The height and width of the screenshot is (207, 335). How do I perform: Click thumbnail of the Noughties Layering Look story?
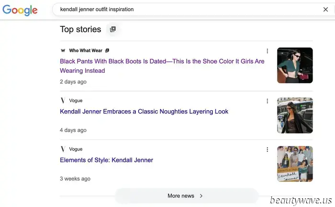(x=294, y=115)
